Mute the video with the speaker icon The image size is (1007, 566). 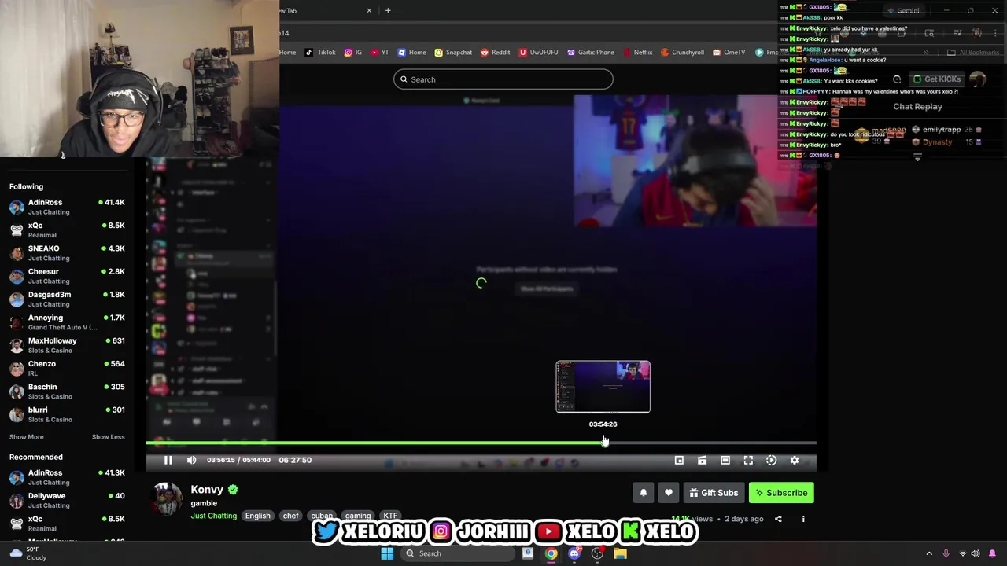click(x=191, y=460)
